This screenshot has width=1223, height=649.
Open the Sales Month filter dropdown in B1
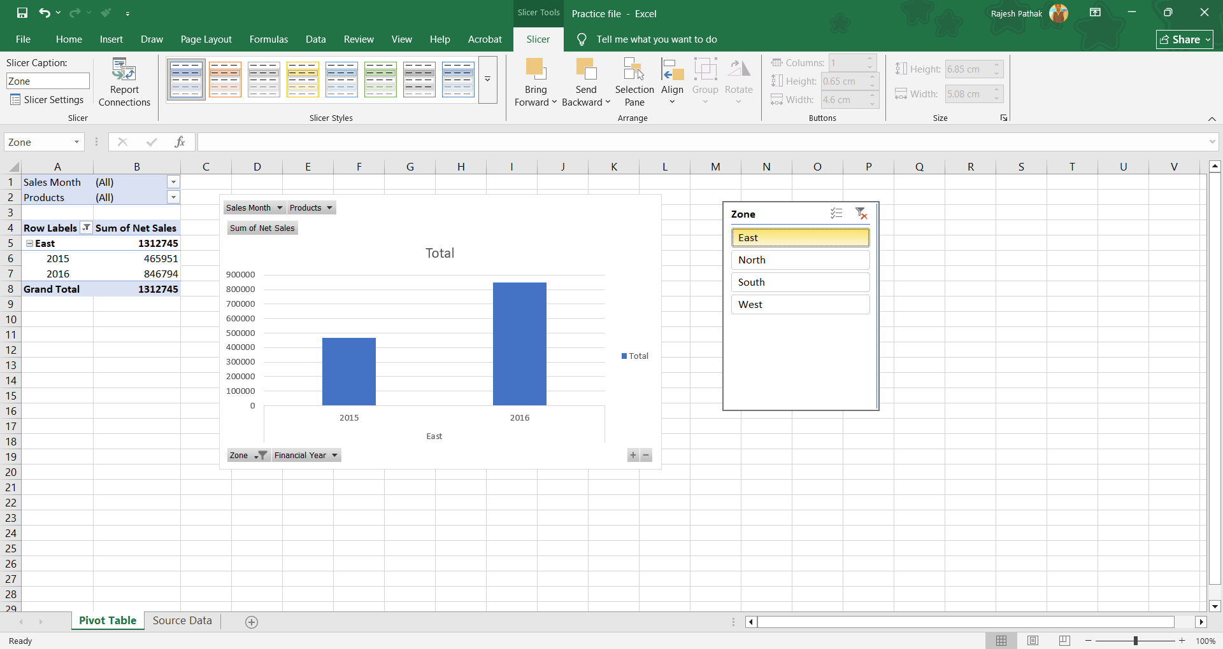[x=173, y=182]
